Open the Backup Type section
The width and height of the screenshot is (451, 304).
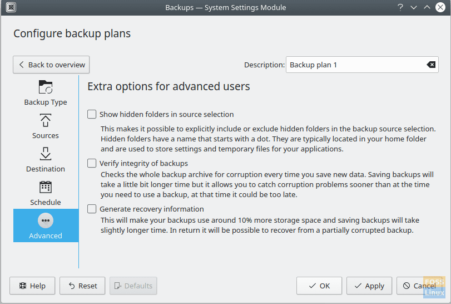pos(46,92)
